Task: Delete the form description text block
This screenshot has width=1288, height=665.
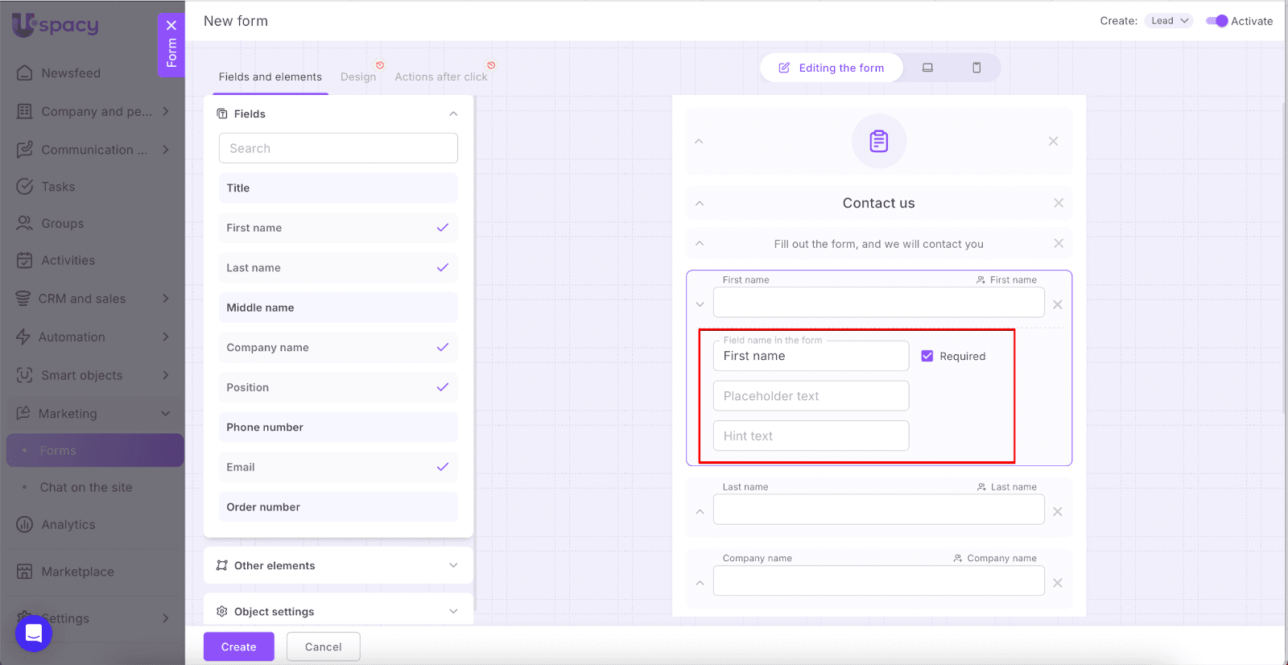Action: [x=1059, y=243]
